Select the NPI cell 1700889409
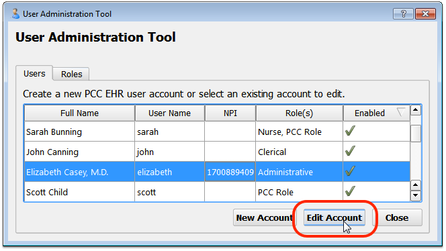The width and height of the screenshot is (446, 251). [x=230, y=172]
